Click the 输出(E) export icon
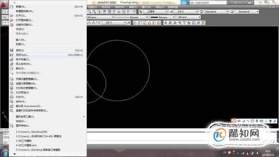 (x=12, y=68)
